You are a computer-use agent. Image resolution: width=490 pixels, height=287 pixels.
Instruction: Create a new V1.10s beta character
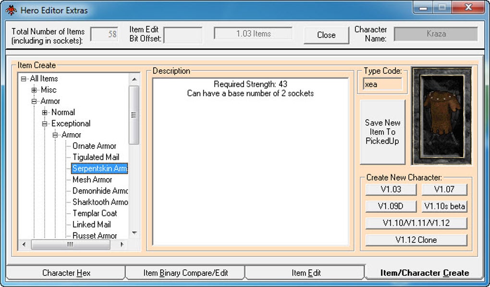tap(444, 207)
